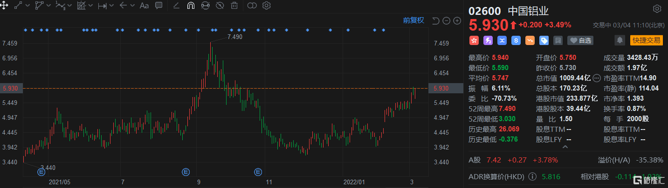The height and width of the screenshot is (188, 668).
Task: Open the trend line tool dropdown arrow
Action: point(28,6)
